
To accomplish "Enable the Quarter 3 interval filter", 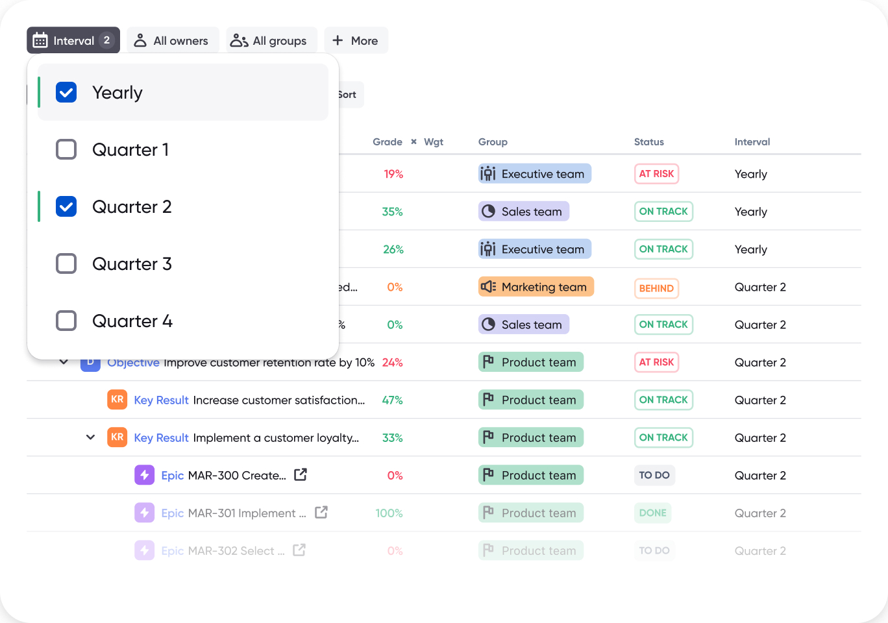I will coord(66,263).
